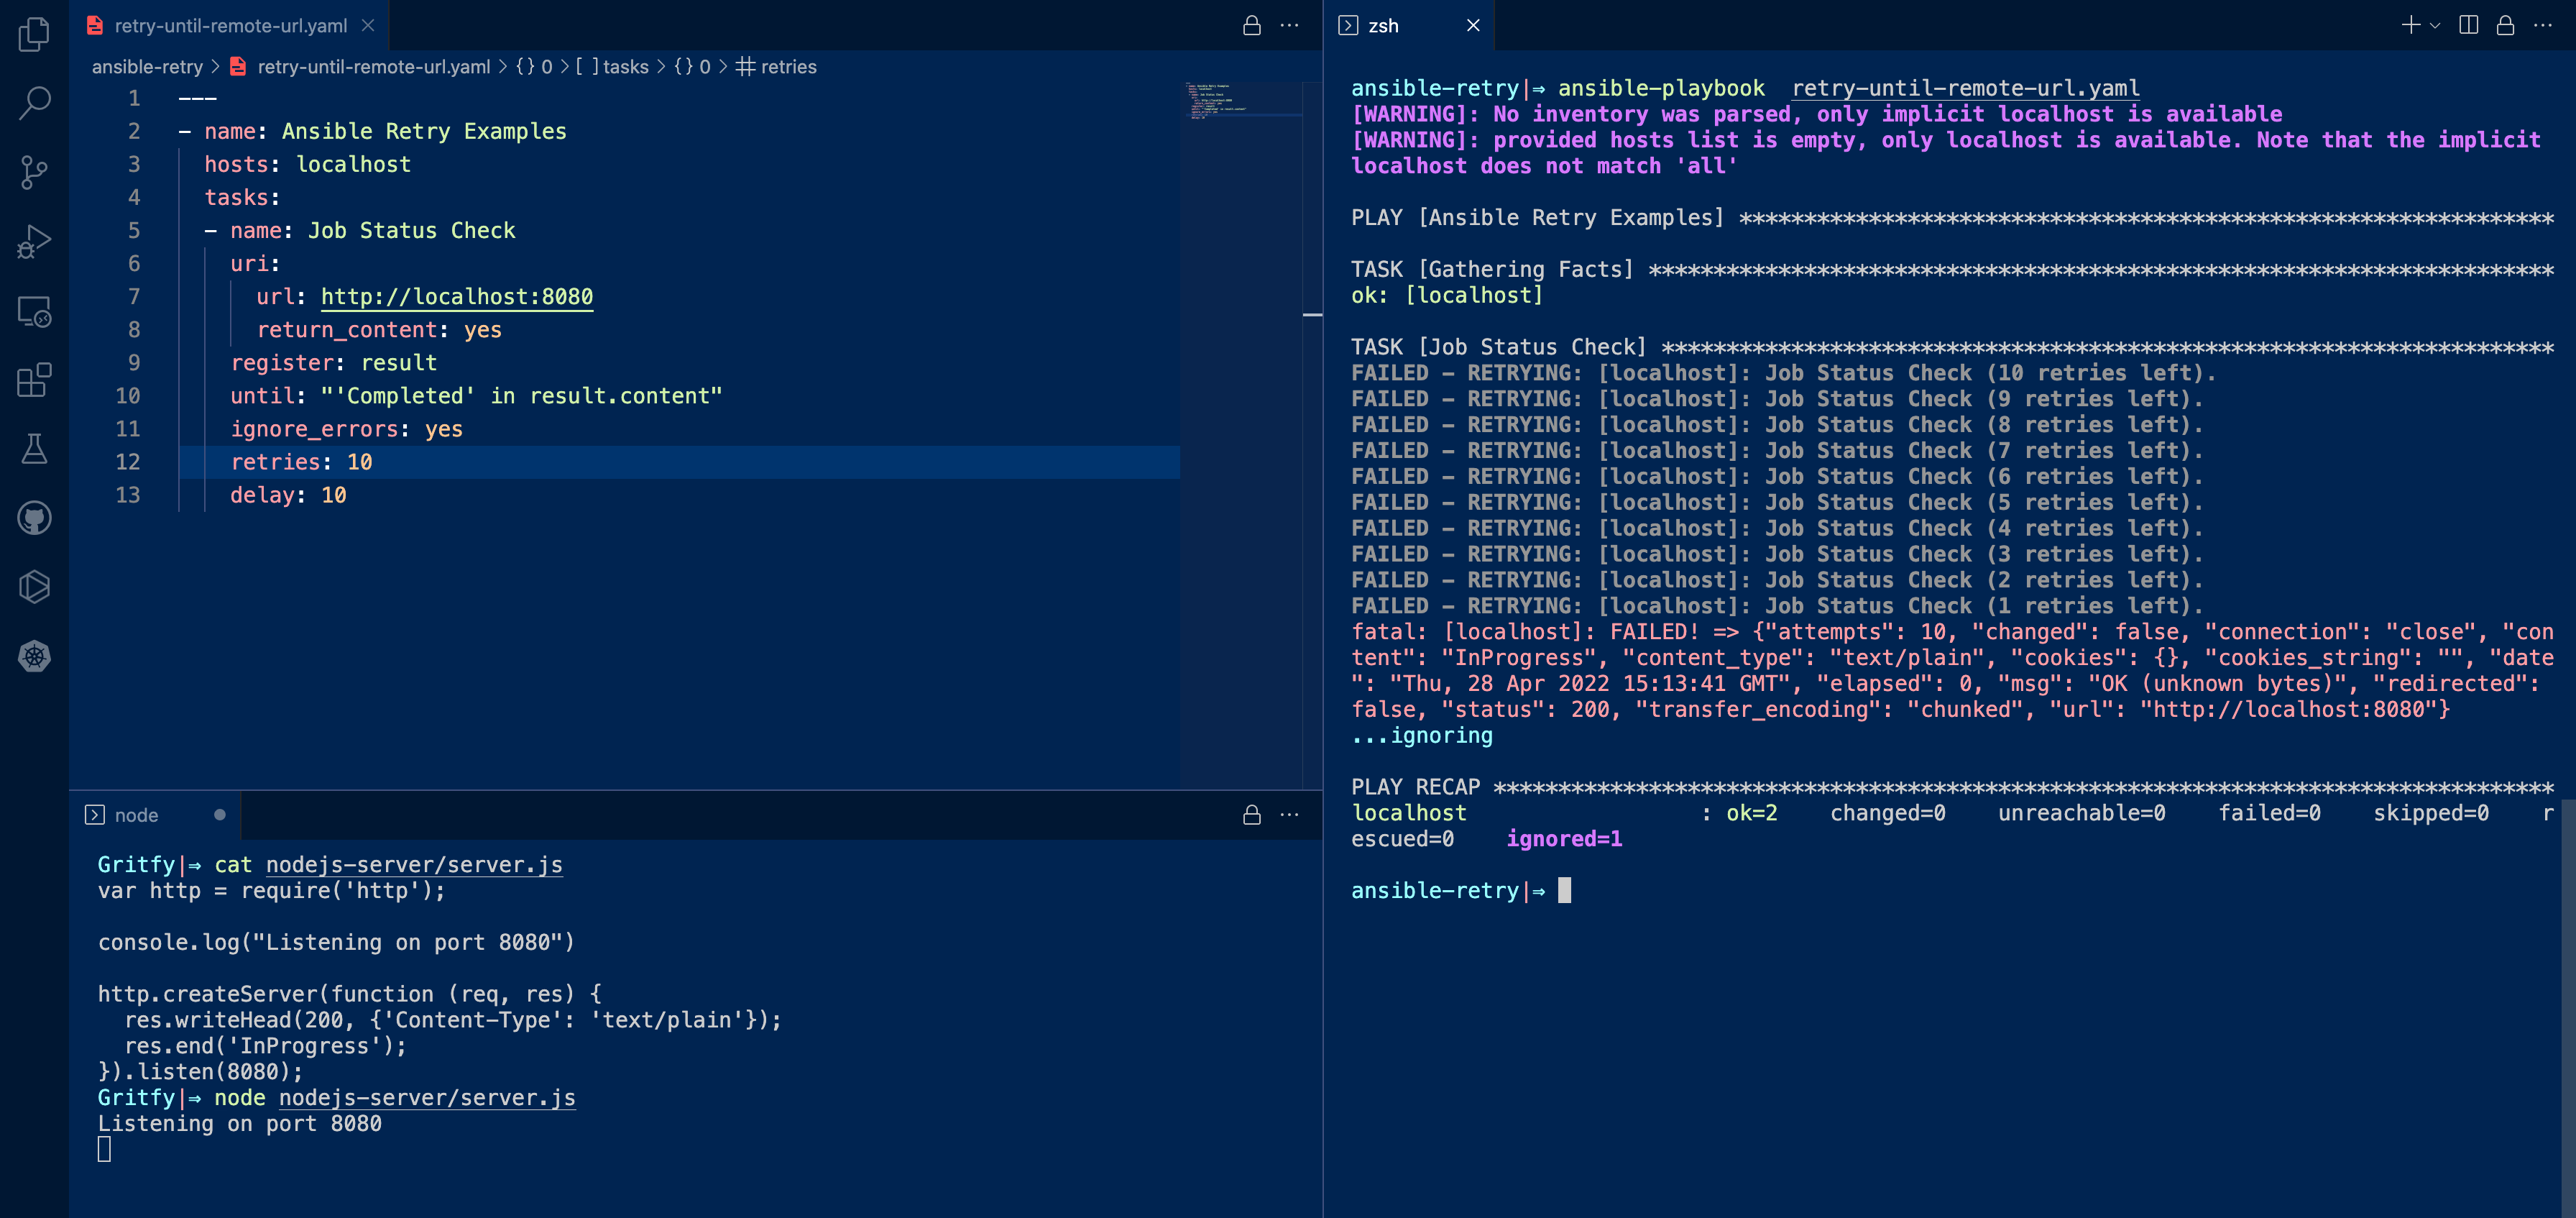Jump to position in the minimap
This screenshot has height=1218, width=2576.
pyautogui.click(x=1243, y=100)
